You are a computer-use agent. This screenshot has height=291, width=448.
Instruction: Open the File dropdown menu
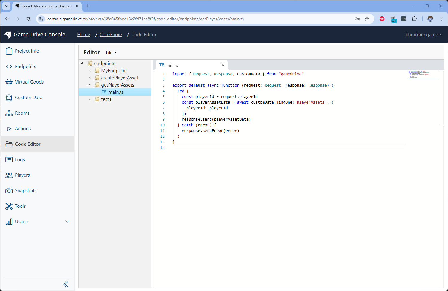(111, 53)
